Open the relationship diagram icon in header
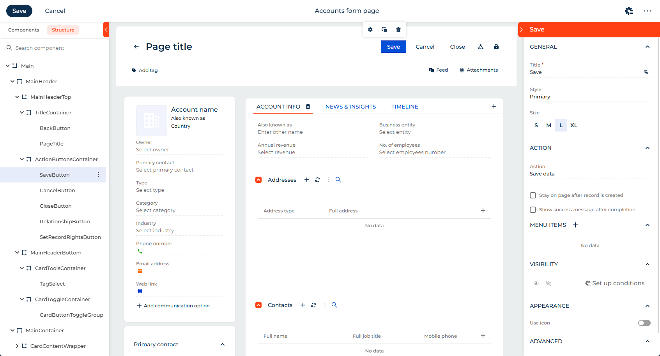 pyautogui.click(x=480, y=47)
